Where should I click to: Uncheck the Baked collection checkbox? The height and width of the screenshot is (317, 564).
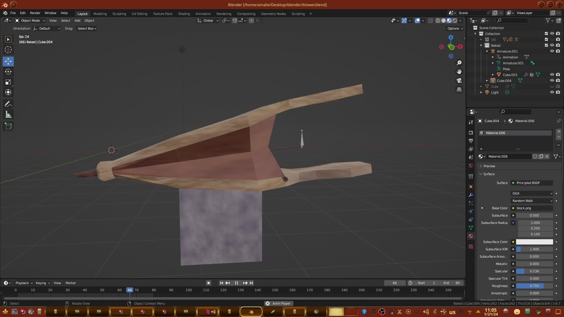point(546,45)
